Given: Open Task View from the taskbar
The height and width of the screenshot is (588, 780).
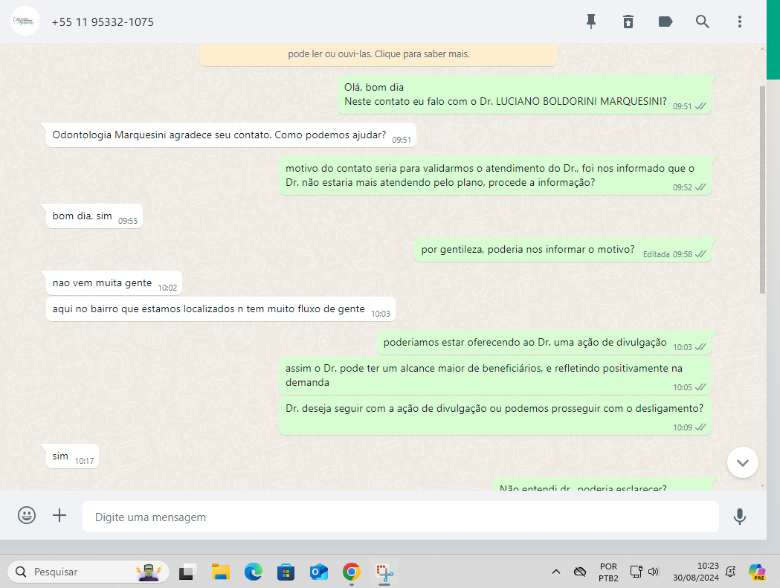Looking at the screenshot, I should pos(187,572).
